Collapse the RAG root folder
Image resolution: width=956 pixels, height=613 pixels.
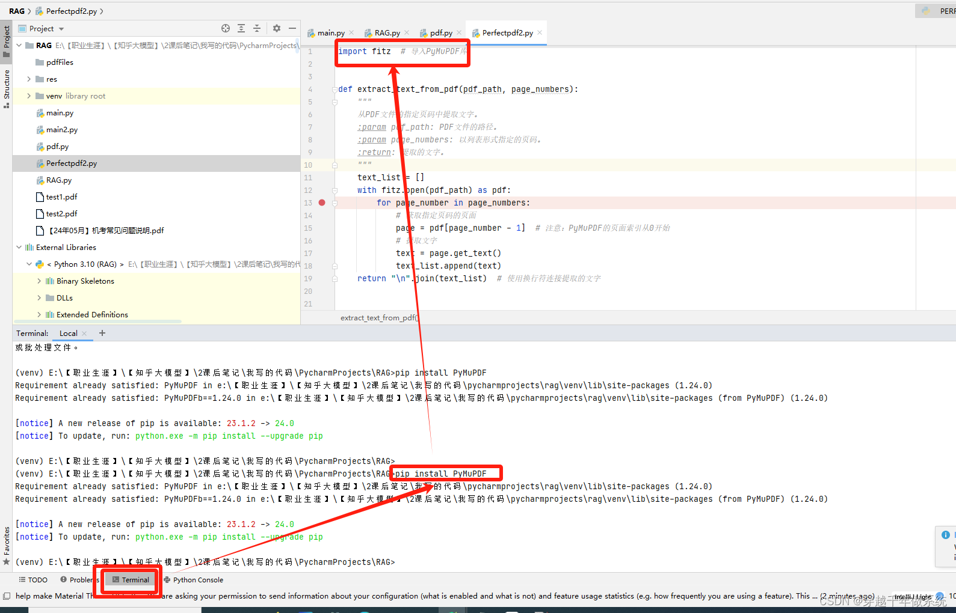(19, 45)
